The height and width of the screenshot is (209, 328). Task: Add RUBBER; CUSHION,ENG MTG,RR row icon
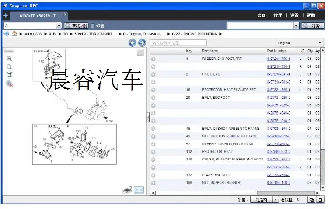(x=153, y=144)
